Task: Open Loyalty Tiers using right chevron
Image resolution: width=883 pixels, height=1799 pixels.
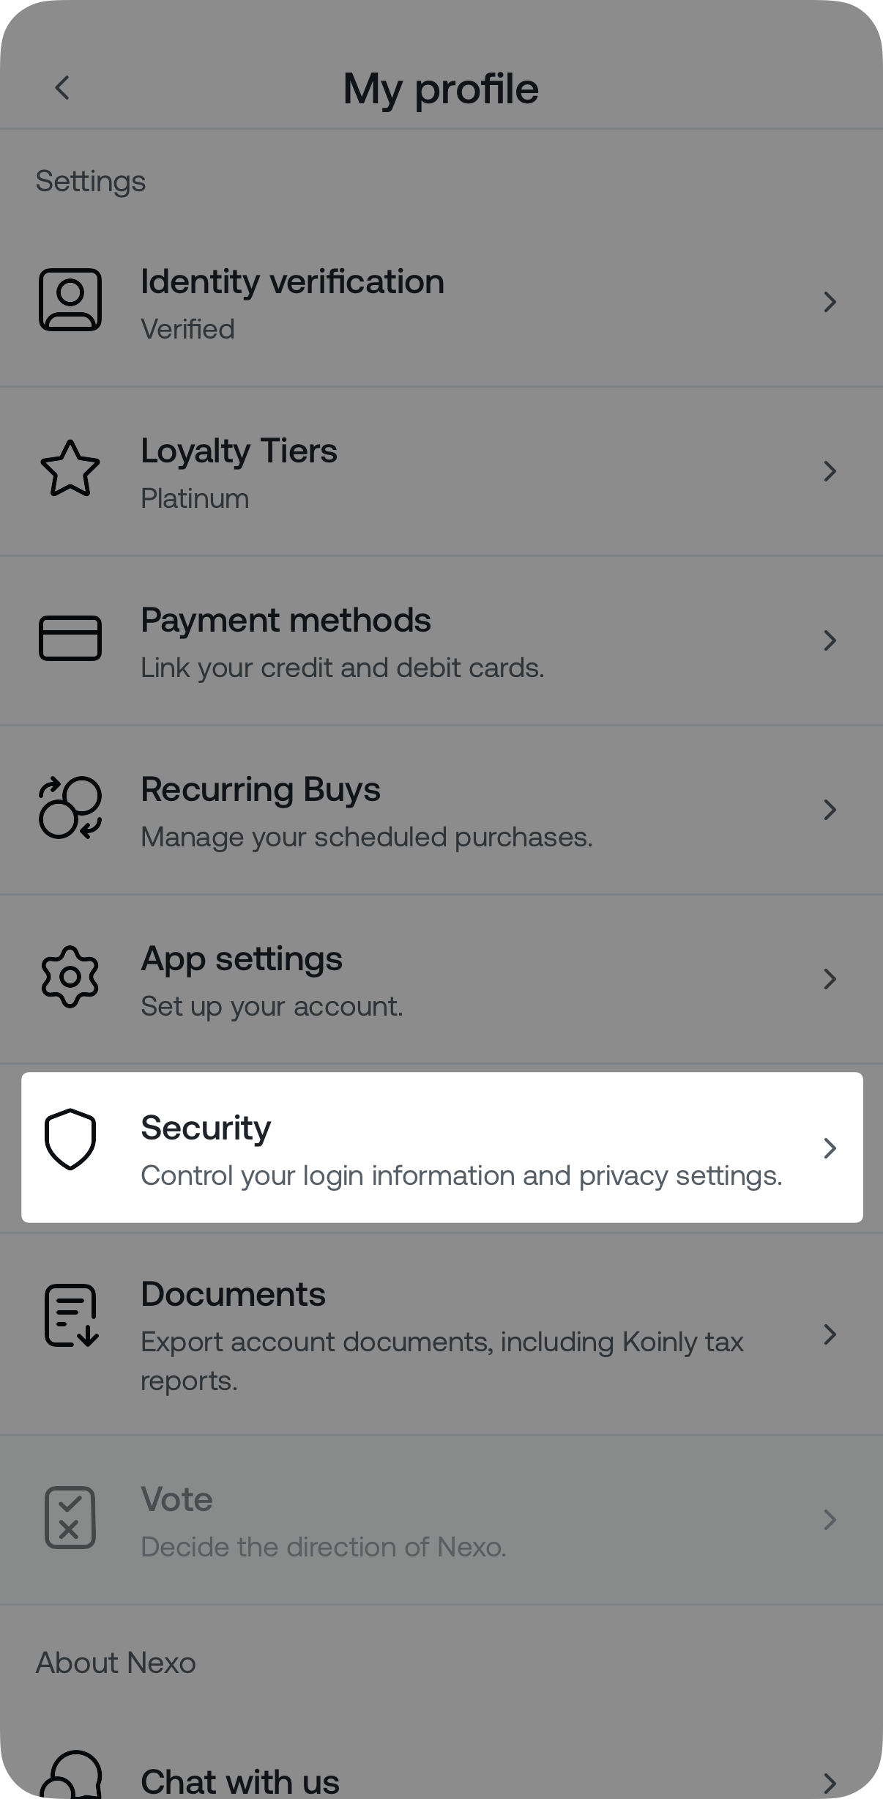Action: (830, 471)
